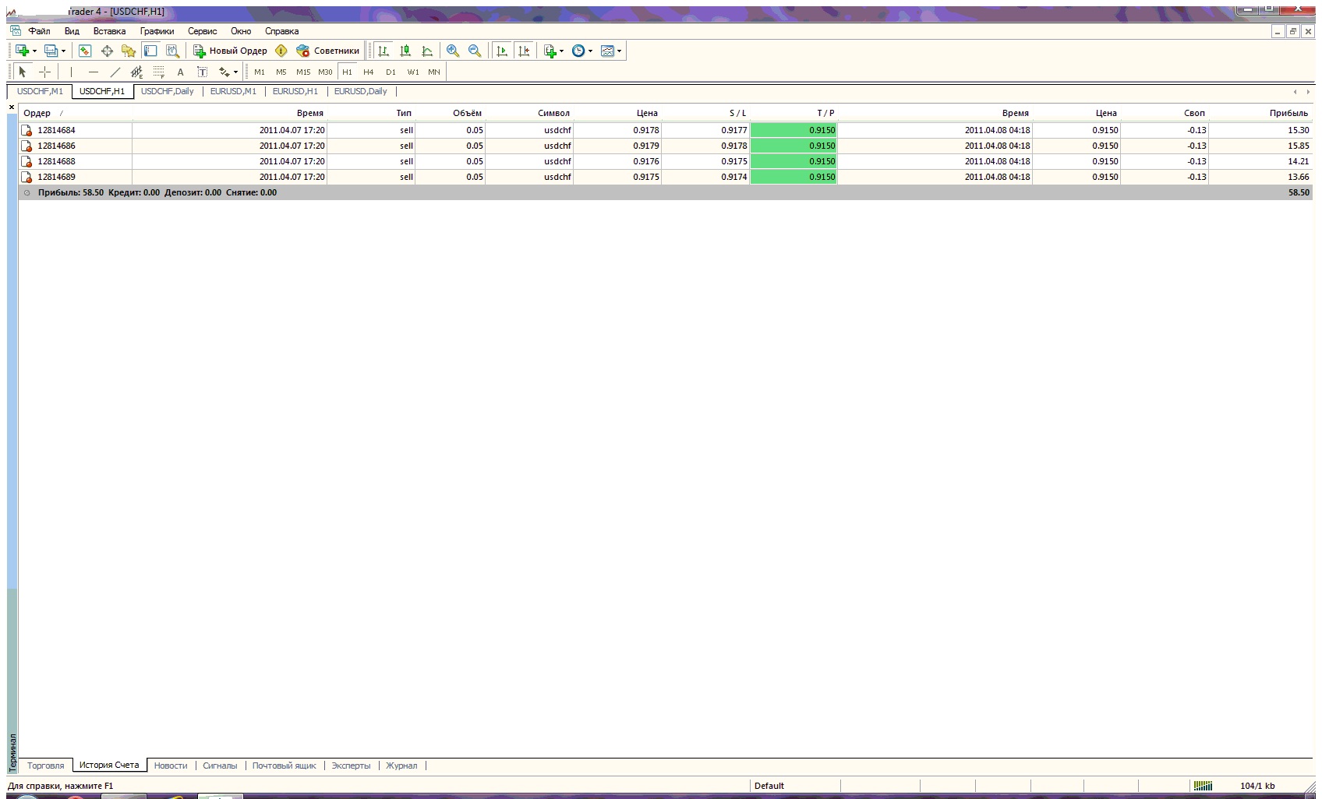Close the Terminal panel with x

(x=12, y=107)
